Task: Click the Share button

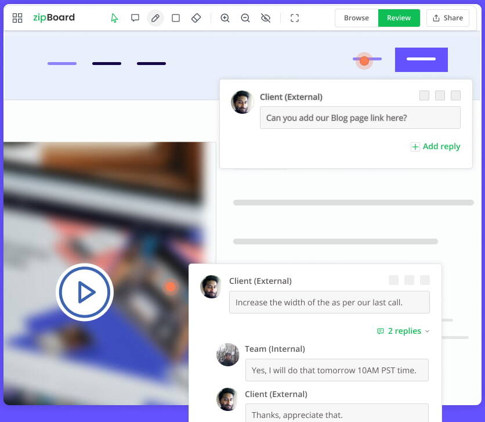Action: (x=447, y=18)
